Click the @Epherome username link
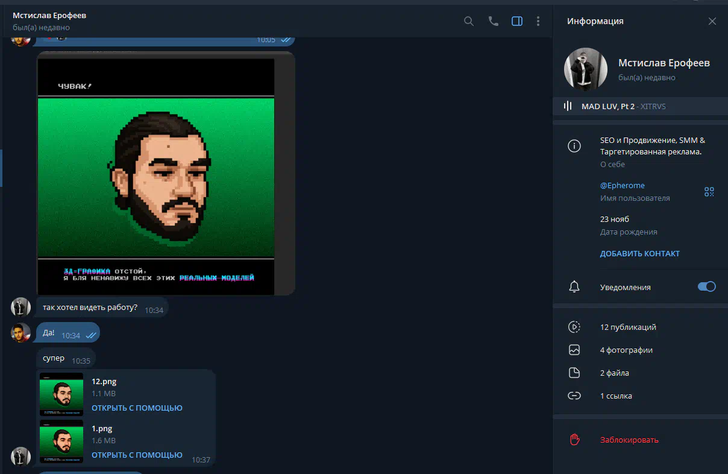The height and width of the screenshot is (474, 728). coord(622,185)
